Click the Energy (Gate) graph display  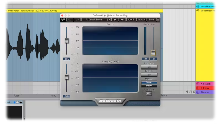click(110, 78)
